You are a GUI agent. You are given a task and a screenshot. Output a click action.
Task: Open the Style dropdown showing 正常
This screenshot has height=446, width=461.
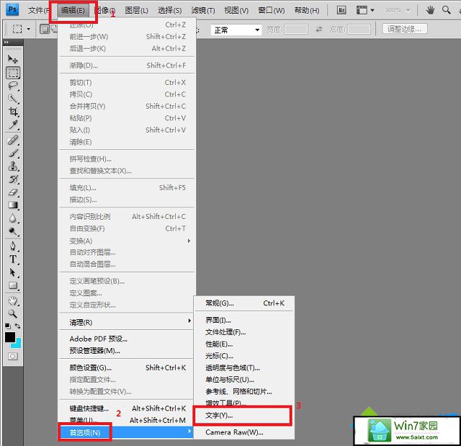[x=236, y=30]
